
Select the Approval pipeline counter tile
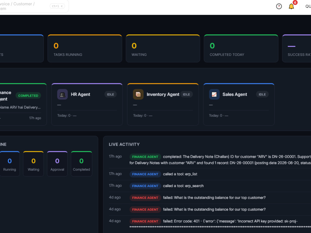pos(57,164)
